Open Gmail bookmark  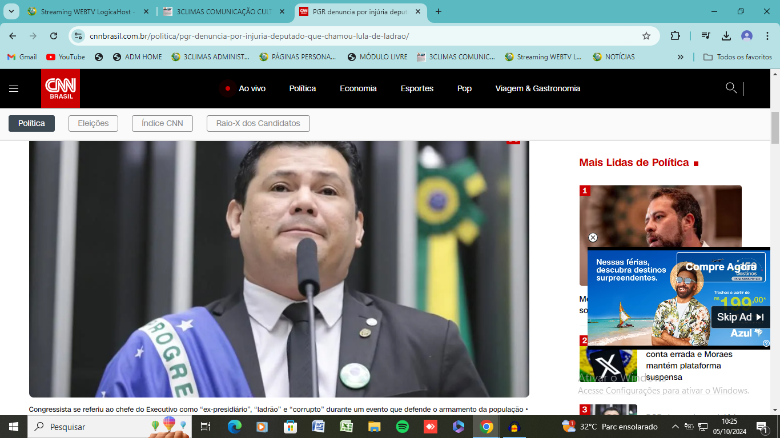tap(22, 57)
